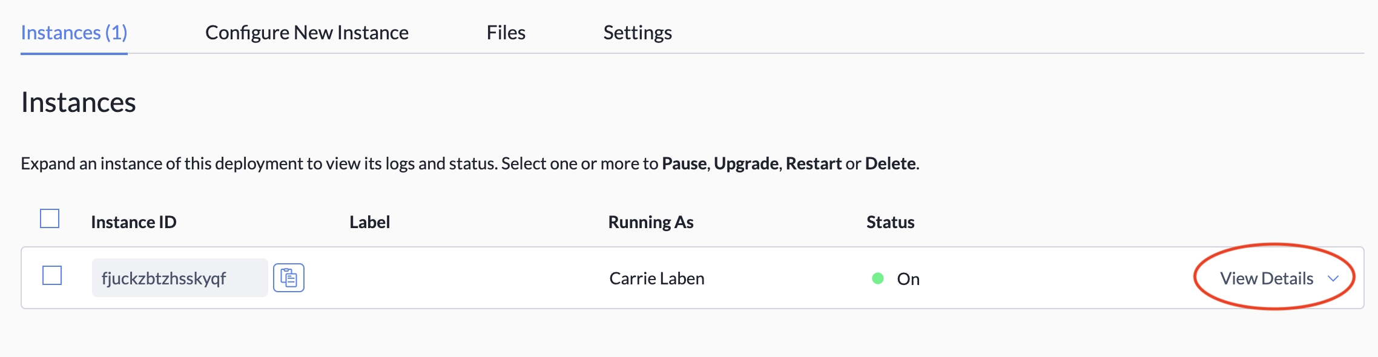The height and width of the screenshot is (357, 1378).
Task: Click the green status indicator dot
Action: point(878,278)
